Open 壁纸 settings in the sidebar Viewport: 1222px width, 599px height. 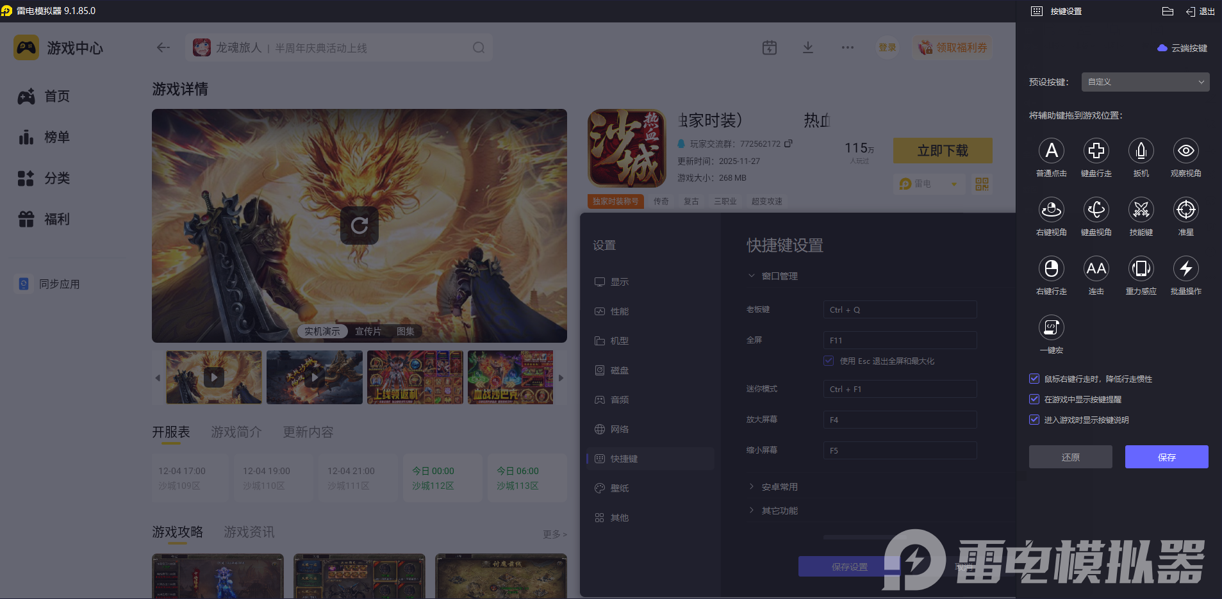(x=620, y=488)
